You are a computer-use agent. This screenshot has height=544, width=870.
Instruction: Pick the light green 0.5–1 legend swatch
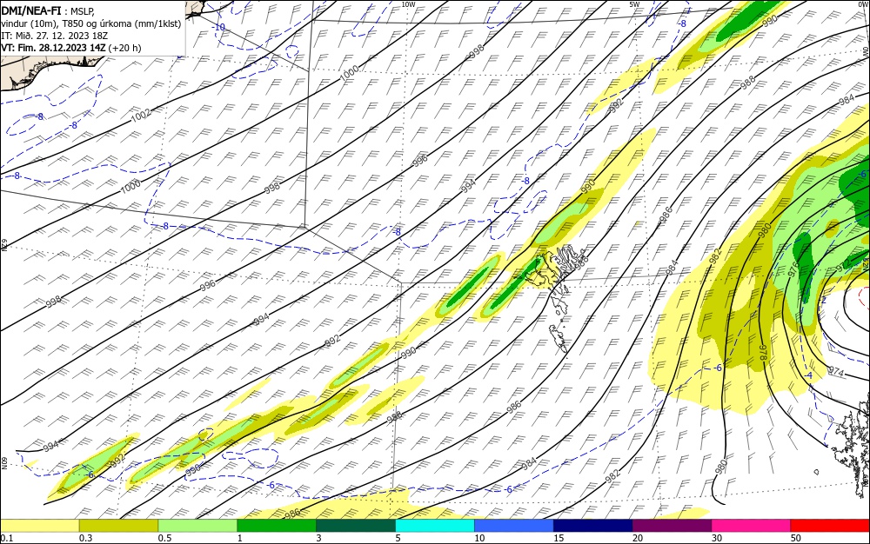197,526
